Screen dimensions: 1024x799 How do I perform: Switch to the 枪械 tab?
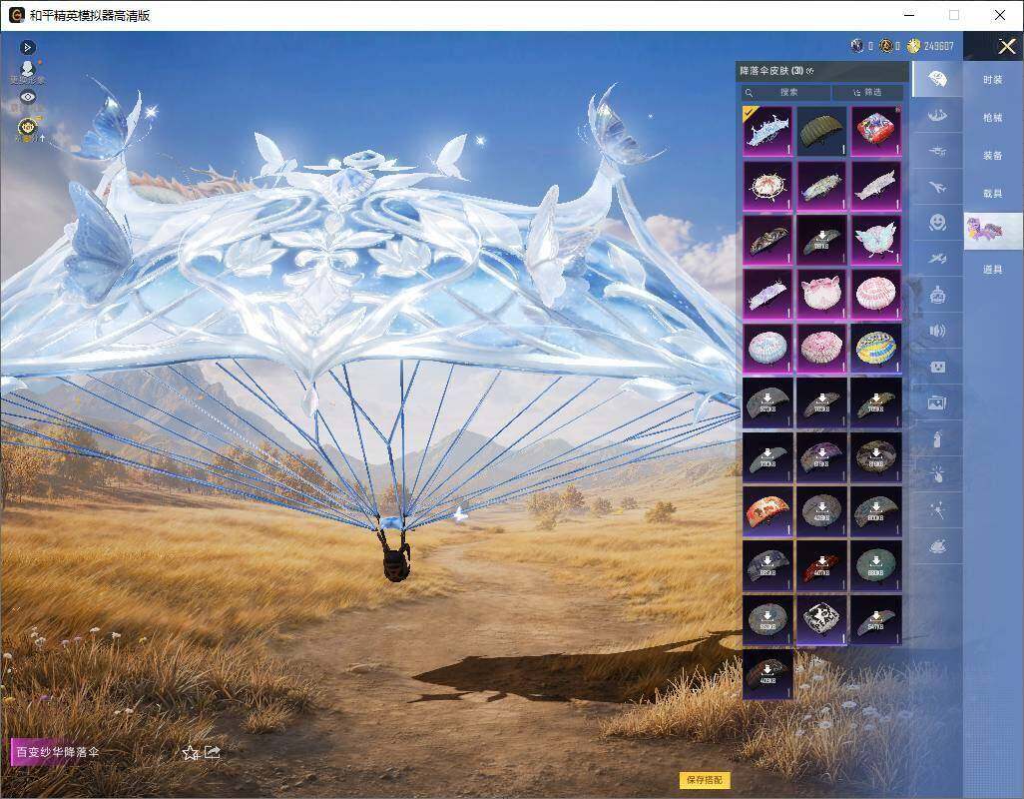(993, 118)
